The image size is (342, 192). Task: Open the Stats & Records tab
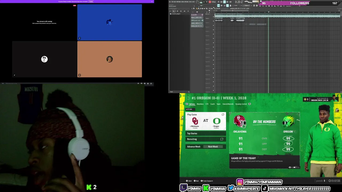228,104
